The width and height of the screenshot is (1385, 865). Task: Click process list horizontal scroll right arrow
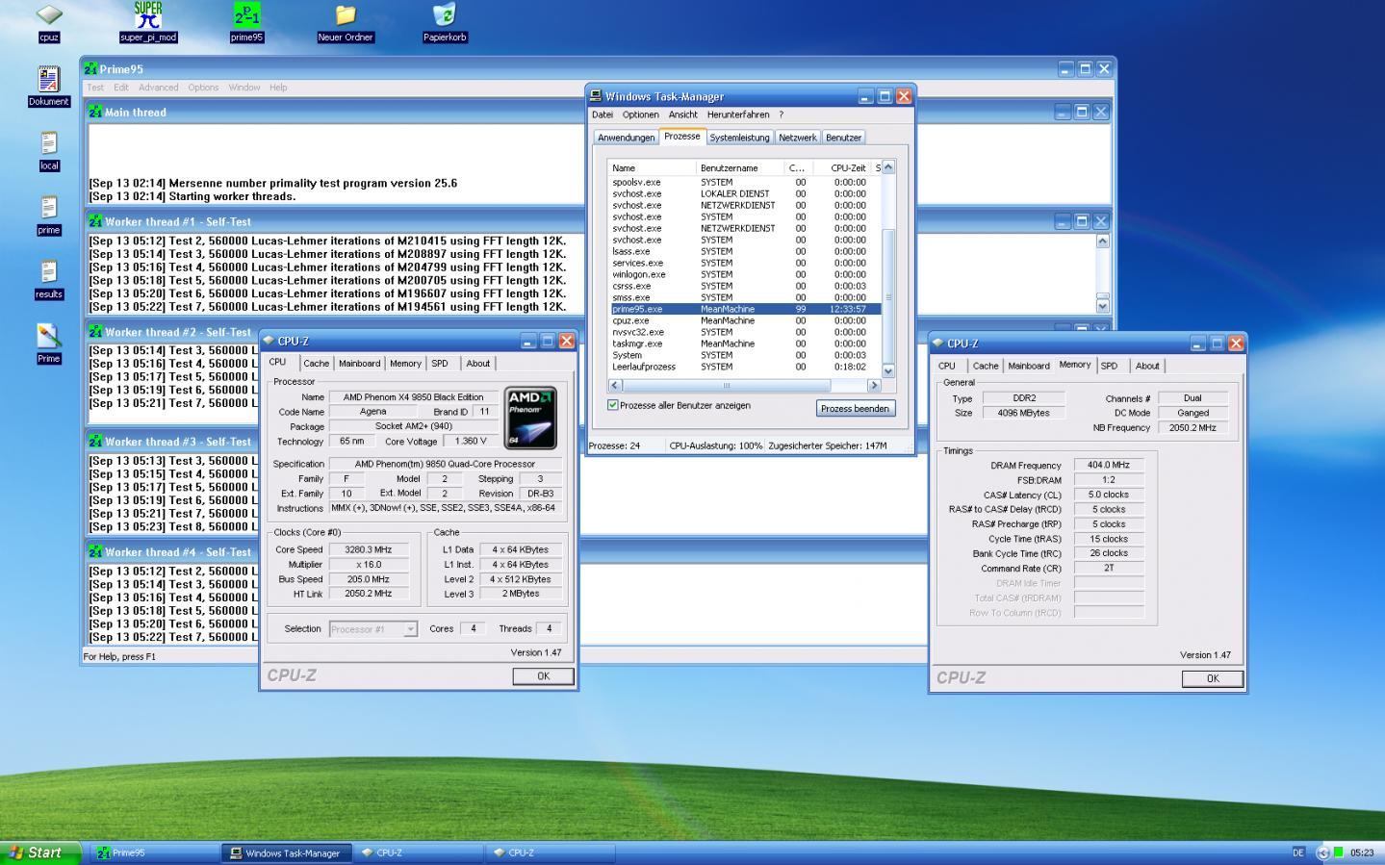(874, 385)
